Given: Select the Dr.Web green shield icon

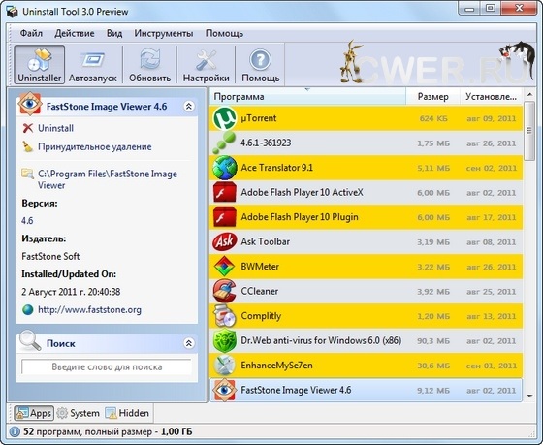Looking at the screenshot, I should (224, 340).
